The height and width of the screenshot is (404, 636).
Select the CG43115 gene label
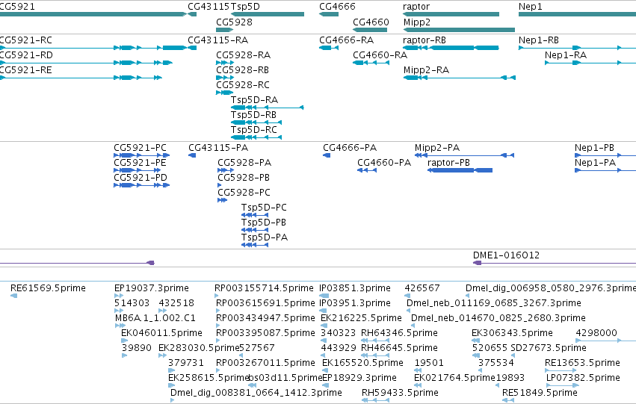(x=209, y=7)
